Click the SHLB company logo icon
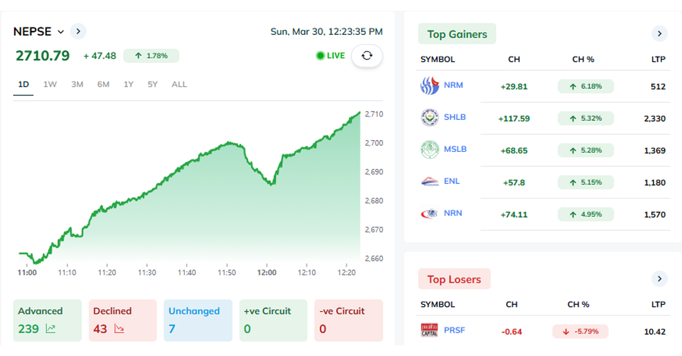Viewport: 682px width, 356px height. 429,117
